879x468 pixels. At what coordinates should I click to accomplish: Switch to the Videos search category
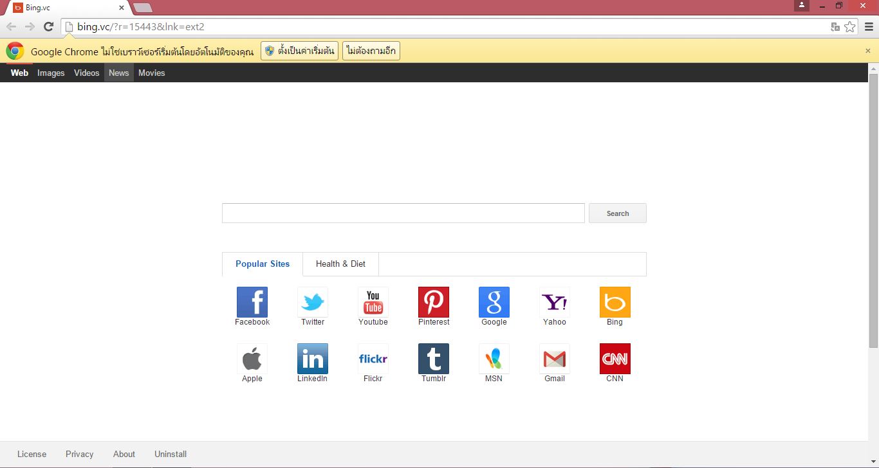pos(87,73)
